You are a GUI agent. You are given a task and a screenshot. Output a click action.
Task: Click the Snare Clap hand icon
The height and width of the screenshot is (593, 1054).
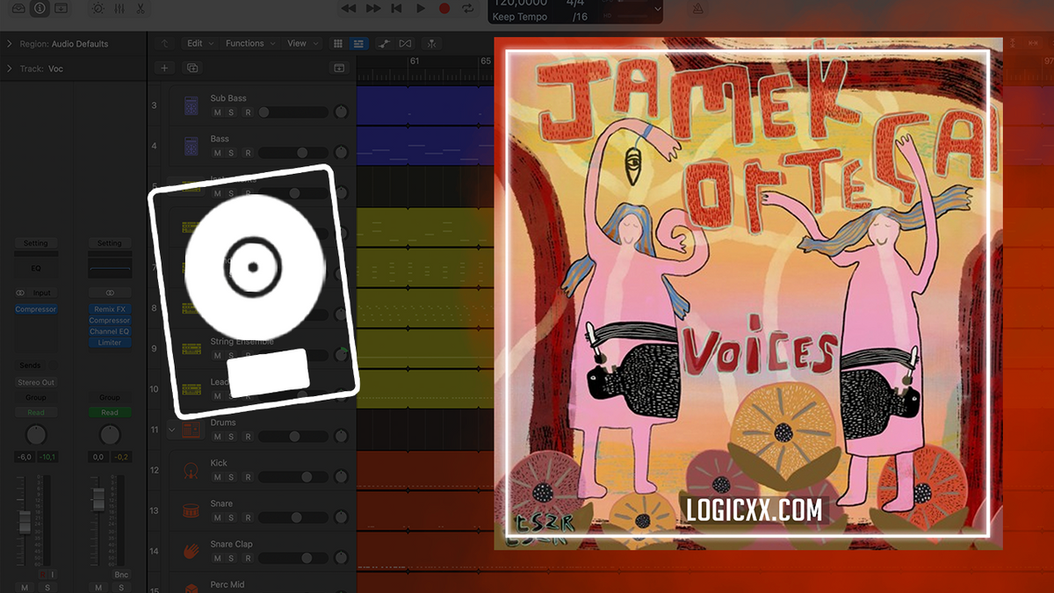click(191, 551)
